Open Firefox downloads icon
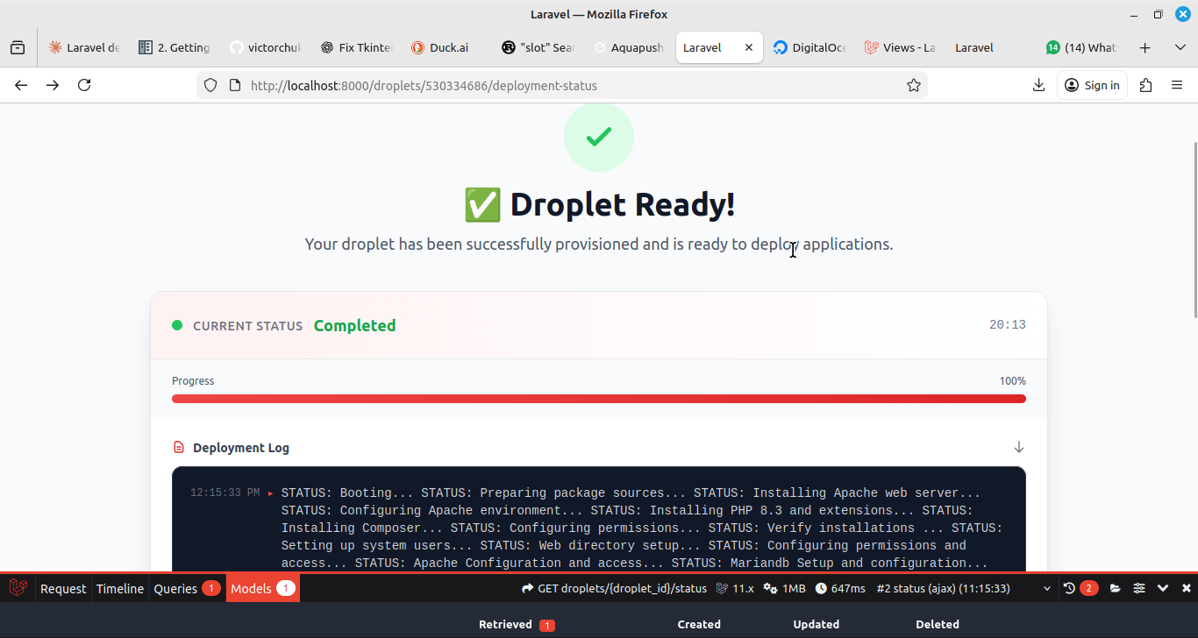The image size is (1198, 638). pyautogui.click(x=1038, y=84)
